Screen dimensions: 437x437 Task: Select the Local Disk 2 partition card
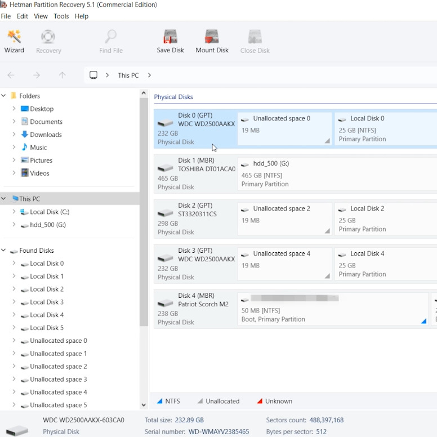pos(386,218)
